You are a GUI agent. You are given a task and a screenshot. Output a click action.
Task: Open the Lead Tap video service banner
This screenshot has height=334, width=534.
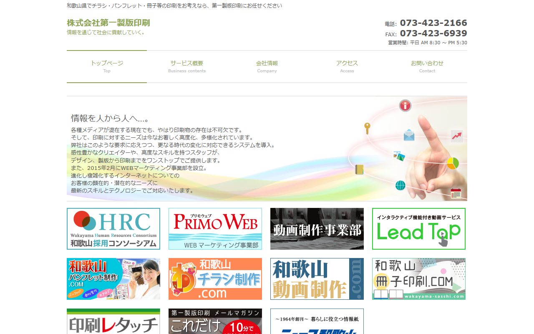pyautogui.click(x=419, y=229)
